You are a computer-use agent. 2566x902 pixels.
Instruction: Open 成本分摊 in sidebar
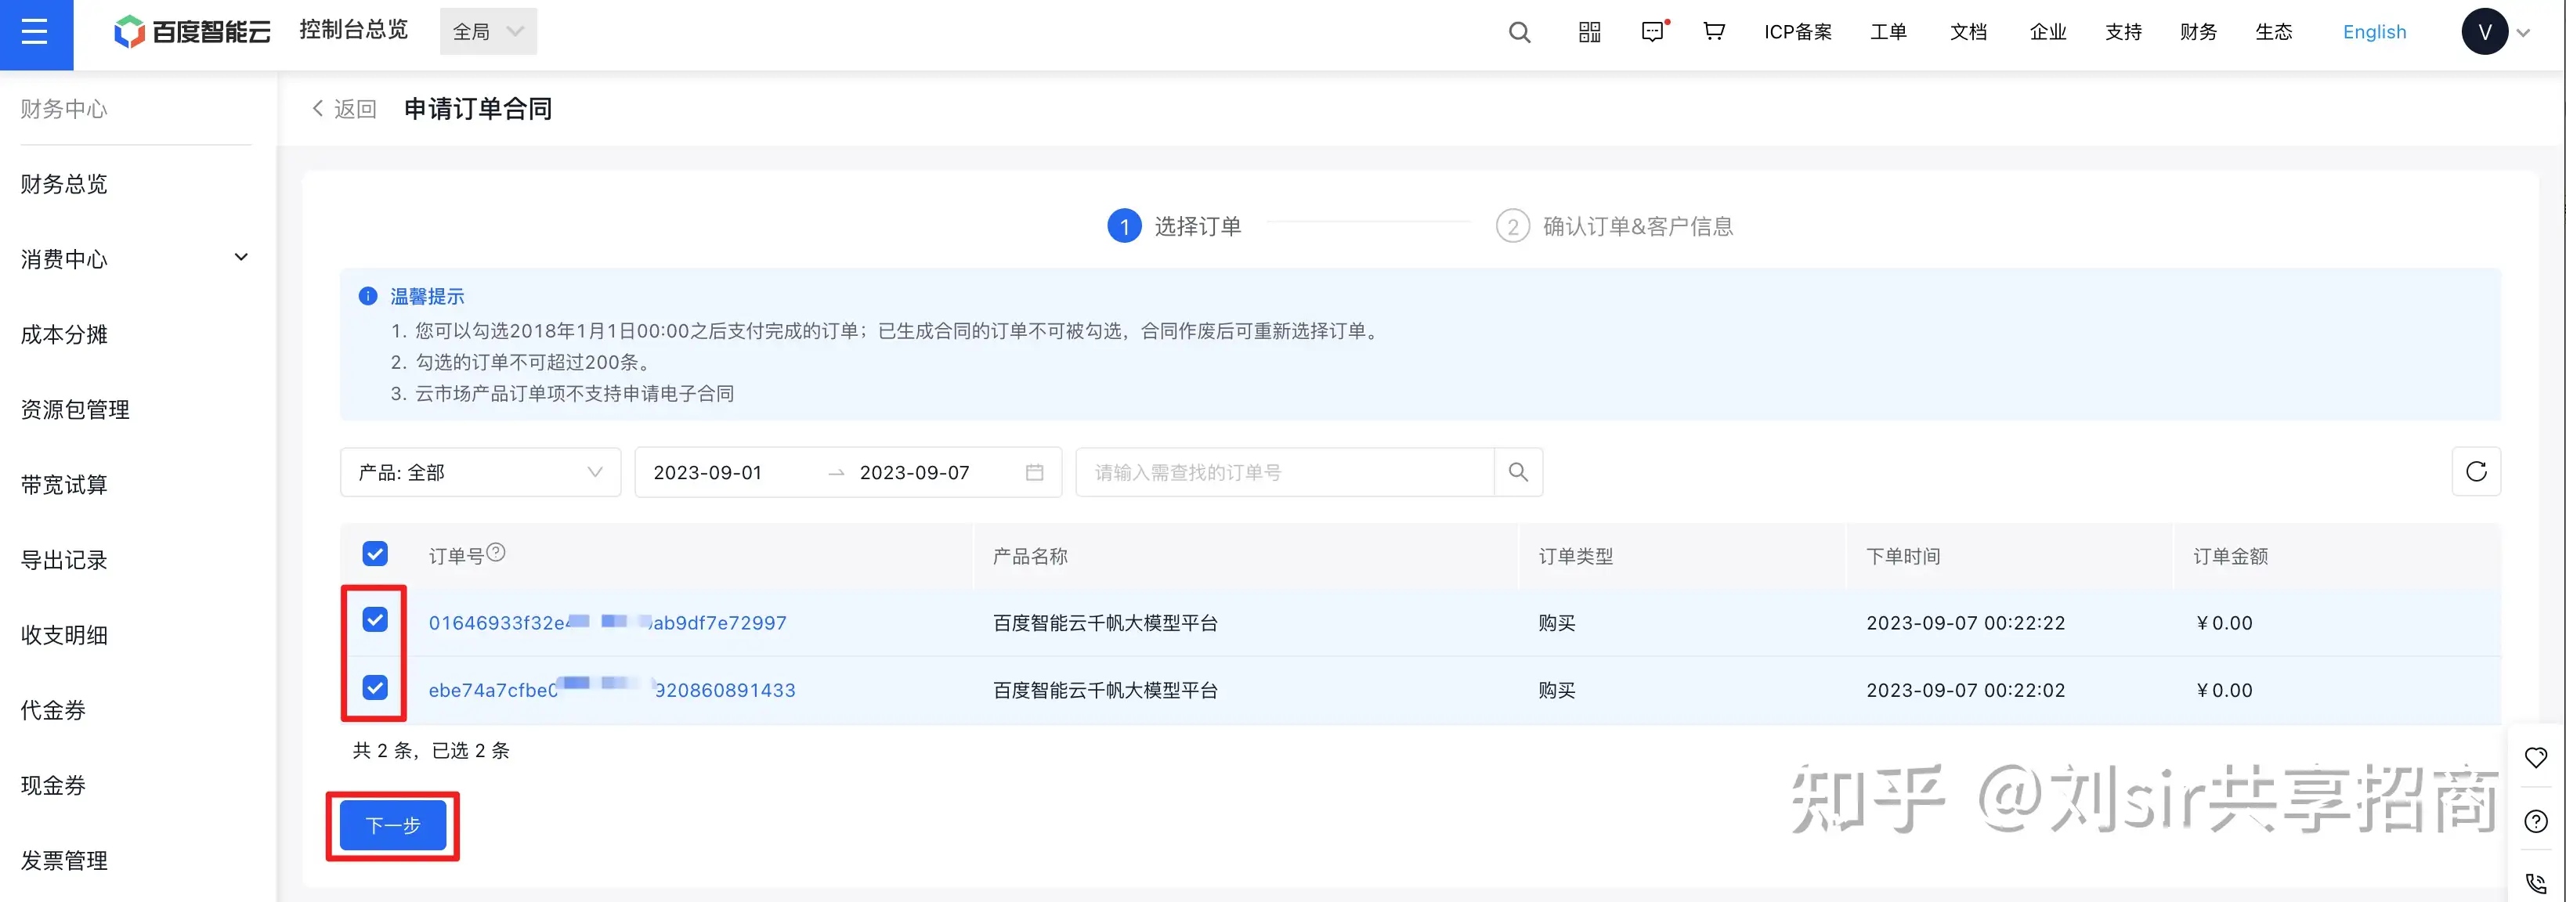(x=63, y=334)
